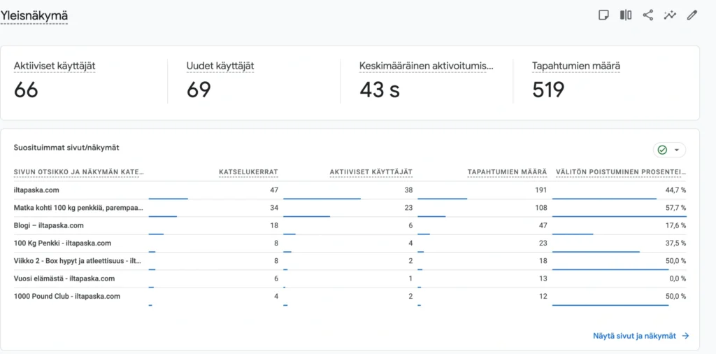Image resolution: width=716 pixels, height=354 pixels.
Task: Open the Insights sparkle trend icon
Action: [670, 15]
